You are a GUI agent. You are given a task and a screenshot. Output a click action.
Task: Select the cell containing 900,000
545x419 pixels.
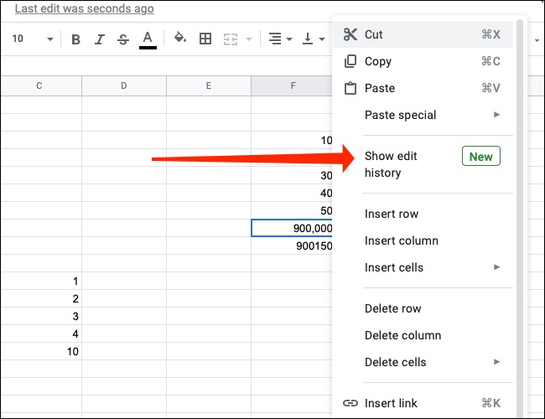(x=293, y=228)
